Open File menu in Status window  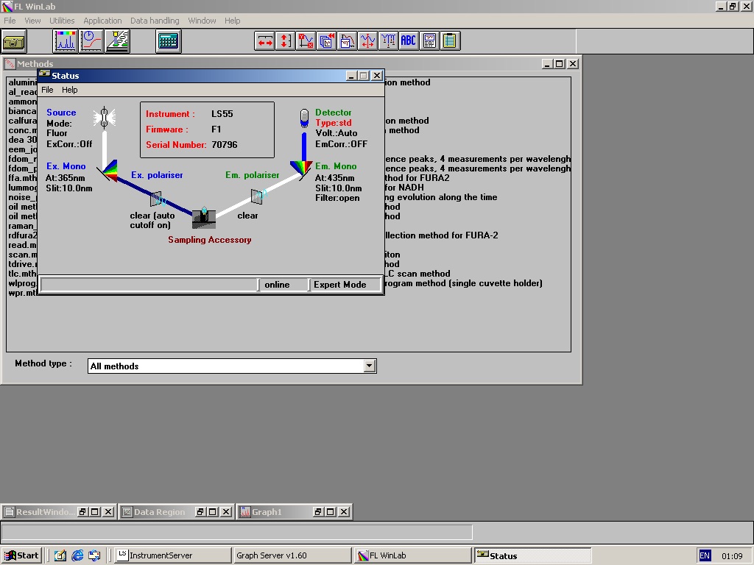(x=47, y=90)
